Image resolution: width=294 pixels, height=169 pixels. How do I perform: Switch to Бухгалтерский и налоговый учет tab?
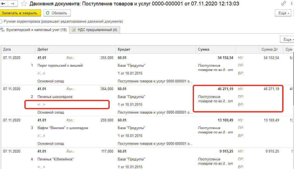(35, 30)
